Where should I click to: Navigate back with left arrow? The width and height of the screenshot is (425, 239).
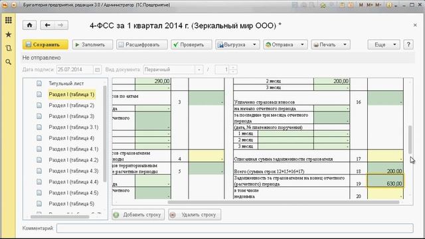pos(47,25)
